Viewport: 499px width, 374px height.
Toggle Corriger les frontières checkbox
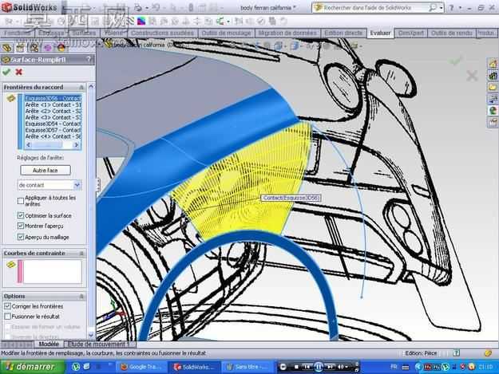pyautogui.click(x=8, y=306)
